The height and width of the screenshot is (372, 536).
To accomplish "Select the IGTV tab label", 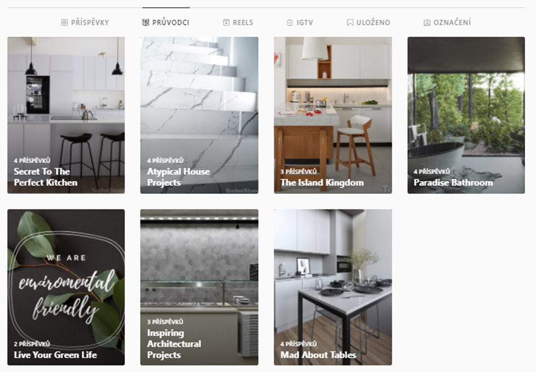I will point(305,23).
